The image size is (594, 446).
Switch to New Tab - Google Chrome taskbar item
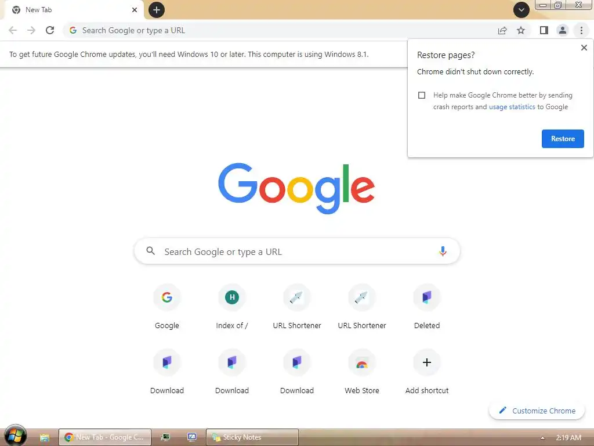click(105, 437)
